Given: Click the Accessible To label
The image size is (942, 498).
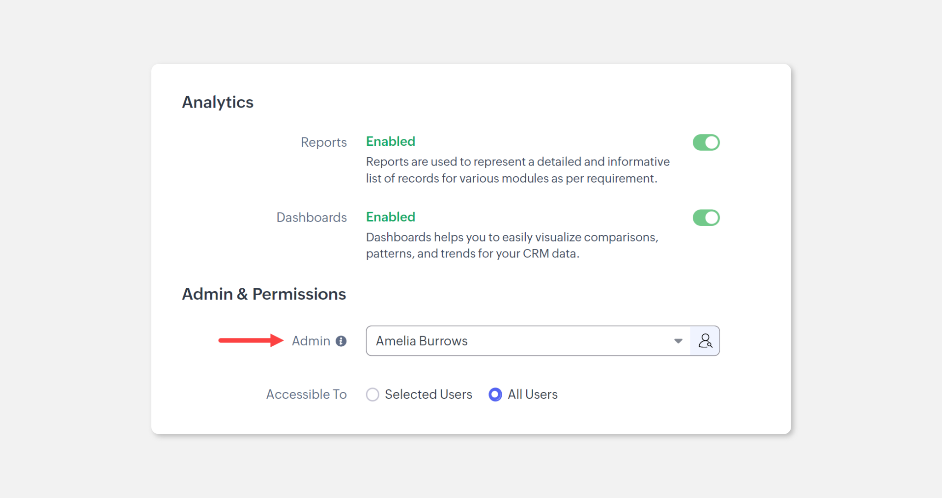Looking at the screenshot, I should coord(306,394).
